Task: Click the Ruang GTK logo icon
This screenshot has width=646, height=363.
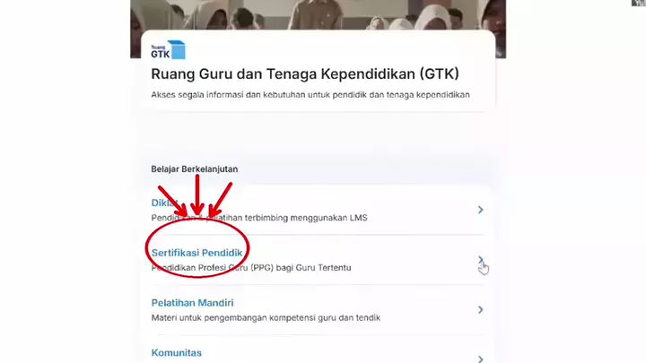Action: click(168, 50)
